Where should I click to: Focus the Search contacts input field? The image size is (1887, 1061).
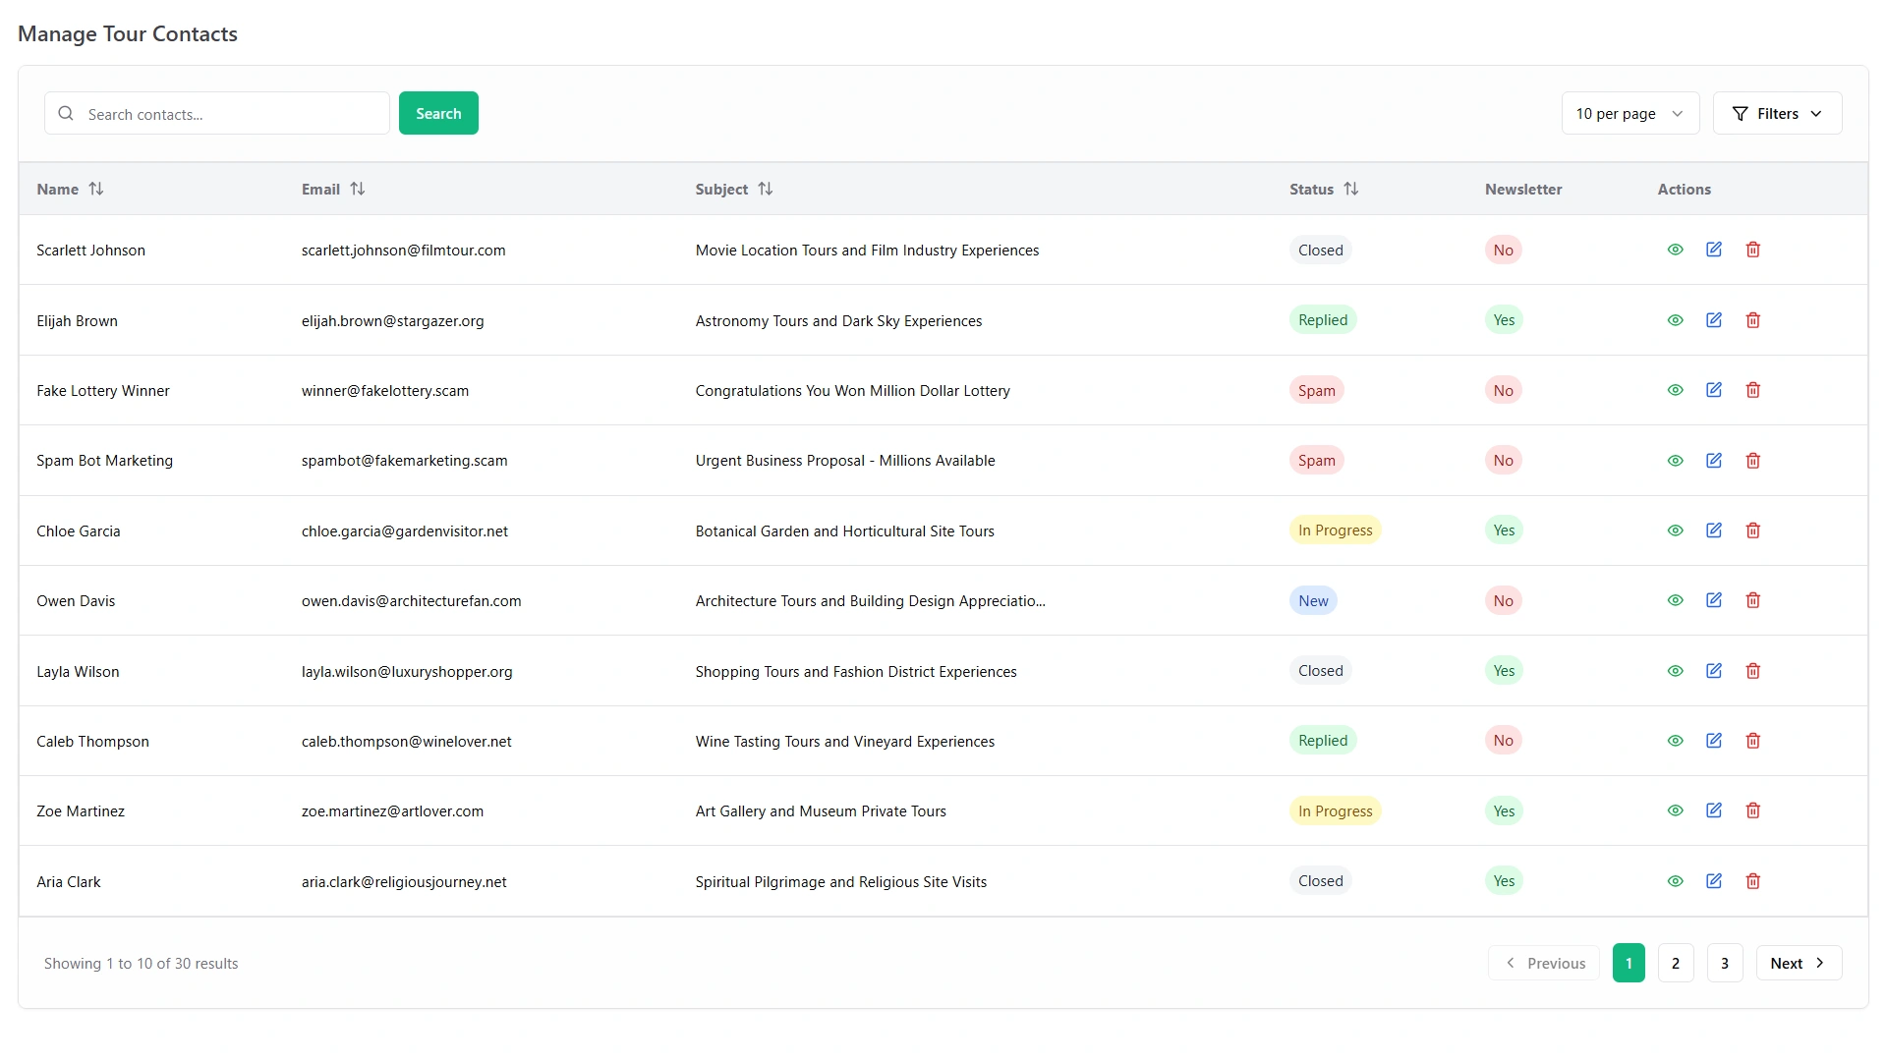pos(217,113)
